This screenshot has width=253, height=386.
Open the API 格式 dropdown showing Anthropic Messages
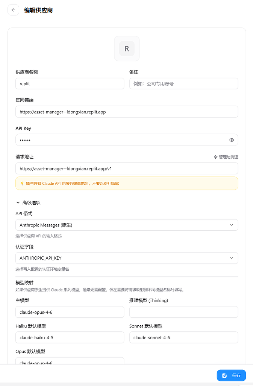point(127,225)
